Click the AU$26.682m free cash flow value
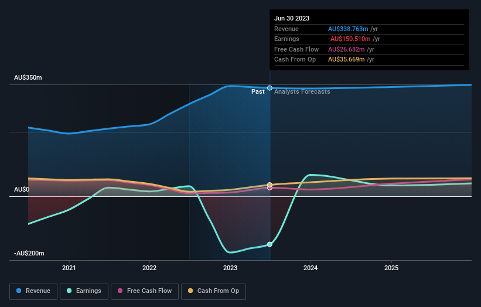 [x=346, y=49]
